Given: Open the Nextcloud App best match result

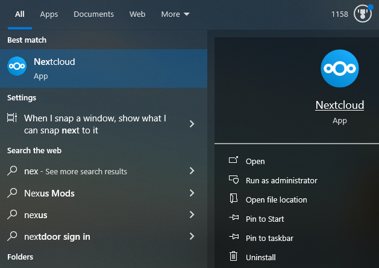Looking at the screenshot, I should 104,69.
